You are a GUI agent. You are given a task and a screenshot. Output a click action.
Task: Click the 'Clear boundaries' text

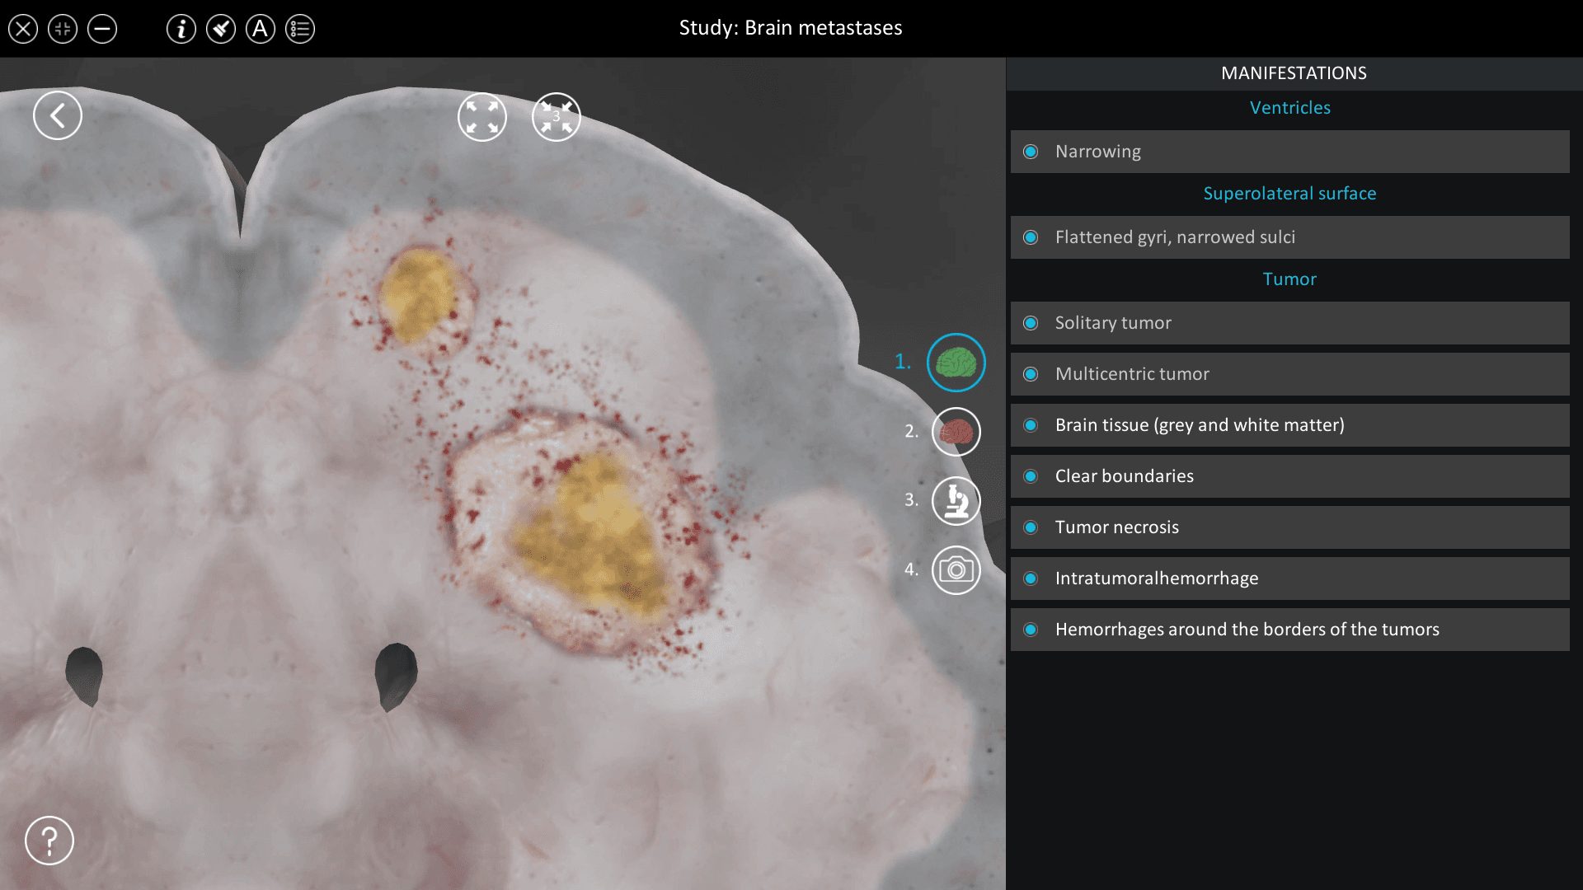click(x=1125, y=476)
